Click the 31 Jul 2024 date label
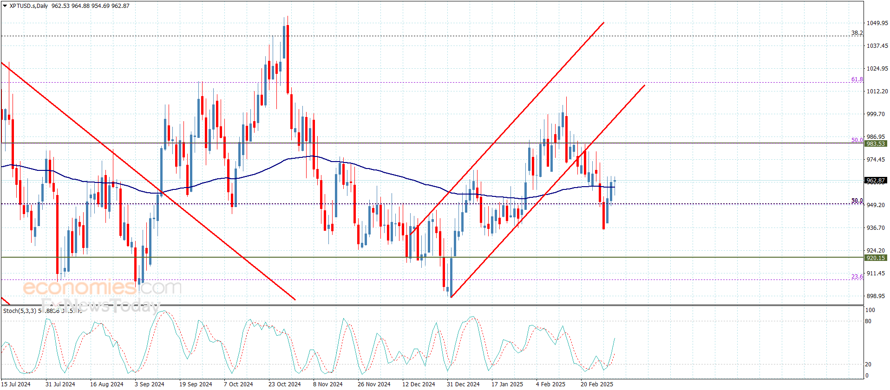This screenshot has height=390, width=890. (x=60, y=384)
